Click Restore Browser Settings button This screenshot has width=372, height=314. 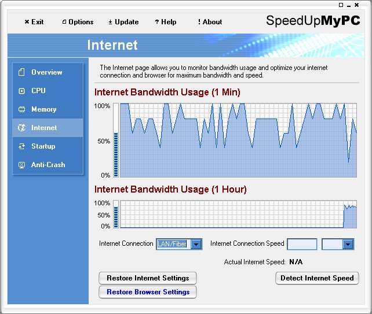point(148,292)
